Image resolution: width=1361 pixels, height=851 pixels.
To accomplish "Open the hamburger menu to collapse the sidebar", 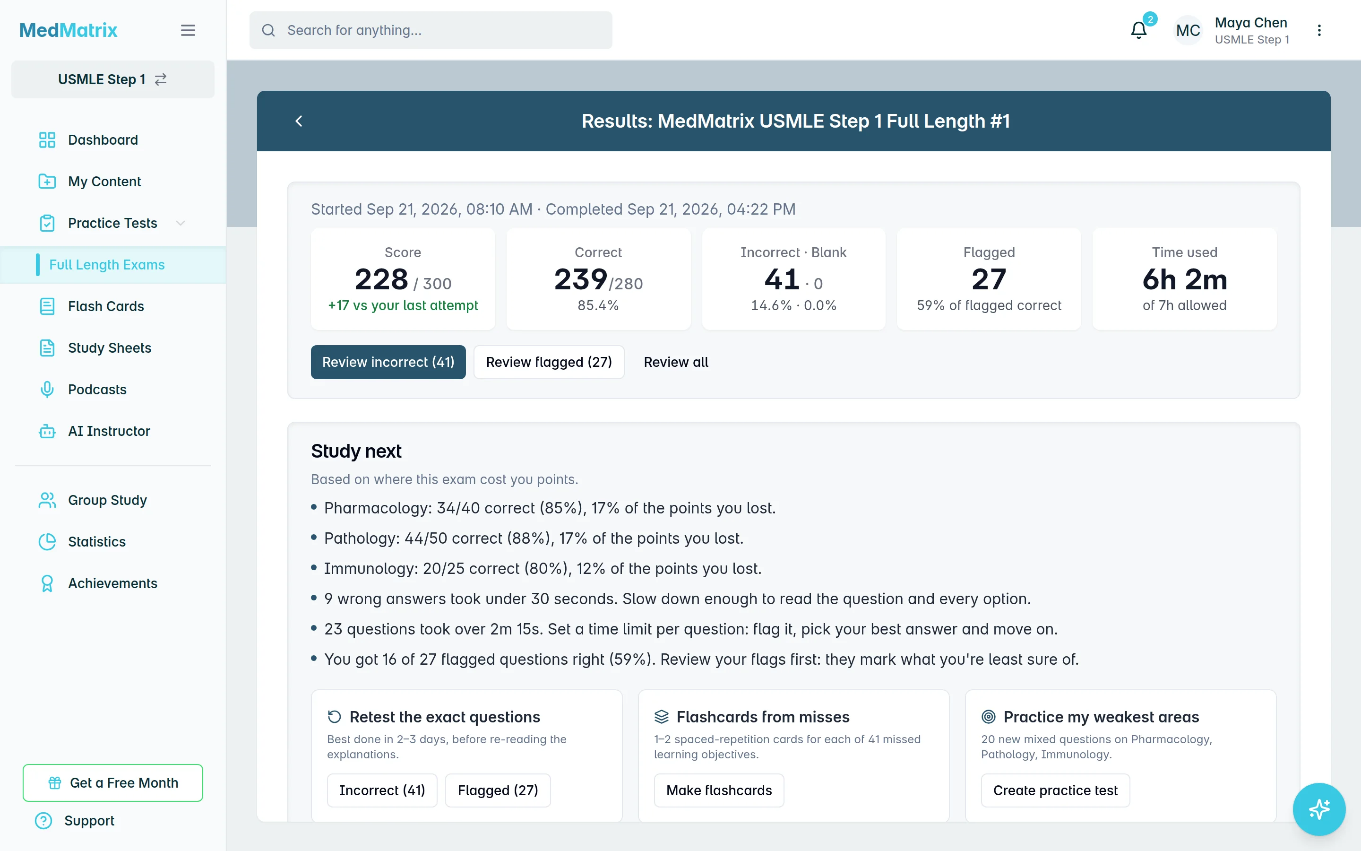I will coord(188,30).
